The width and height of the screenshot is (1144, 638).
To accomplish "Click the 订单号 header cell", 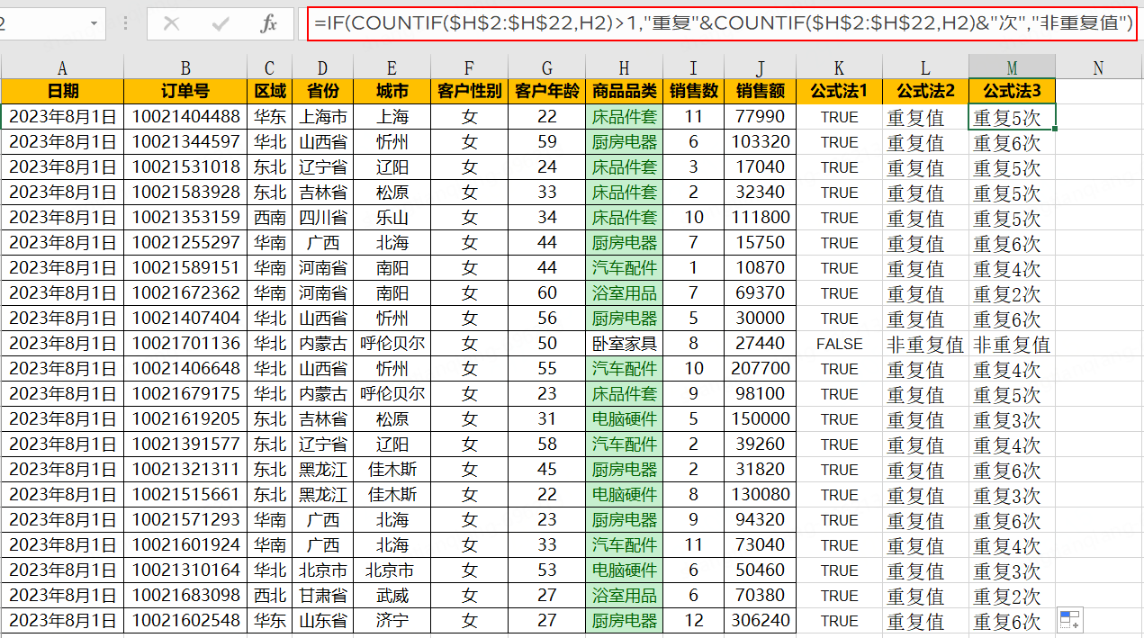I will click(185, 91).
